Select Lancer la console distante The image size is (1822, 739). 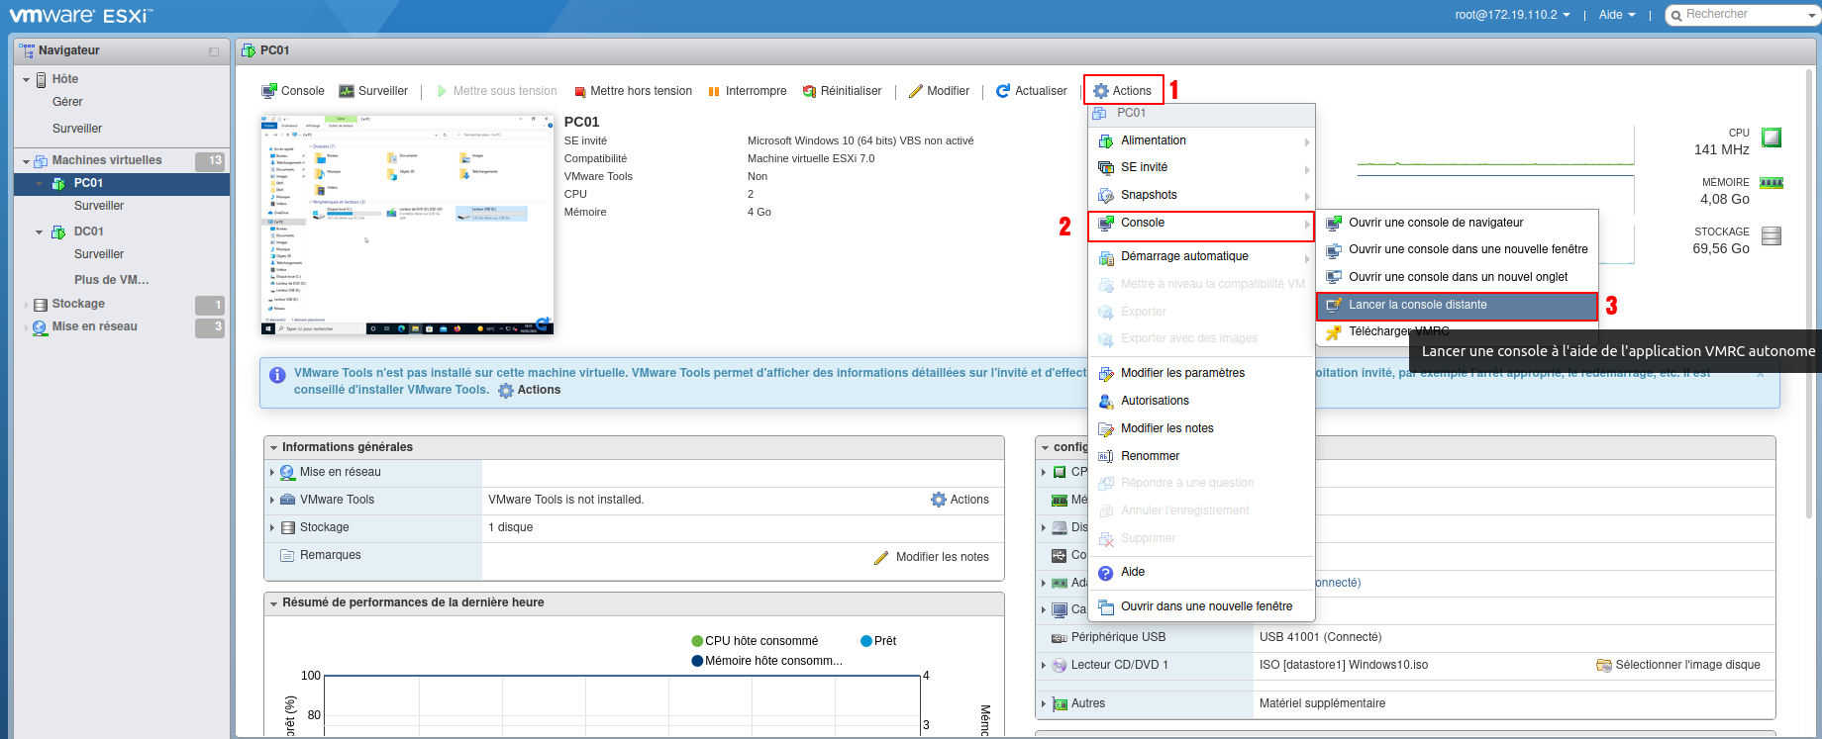click(1417, 305)
